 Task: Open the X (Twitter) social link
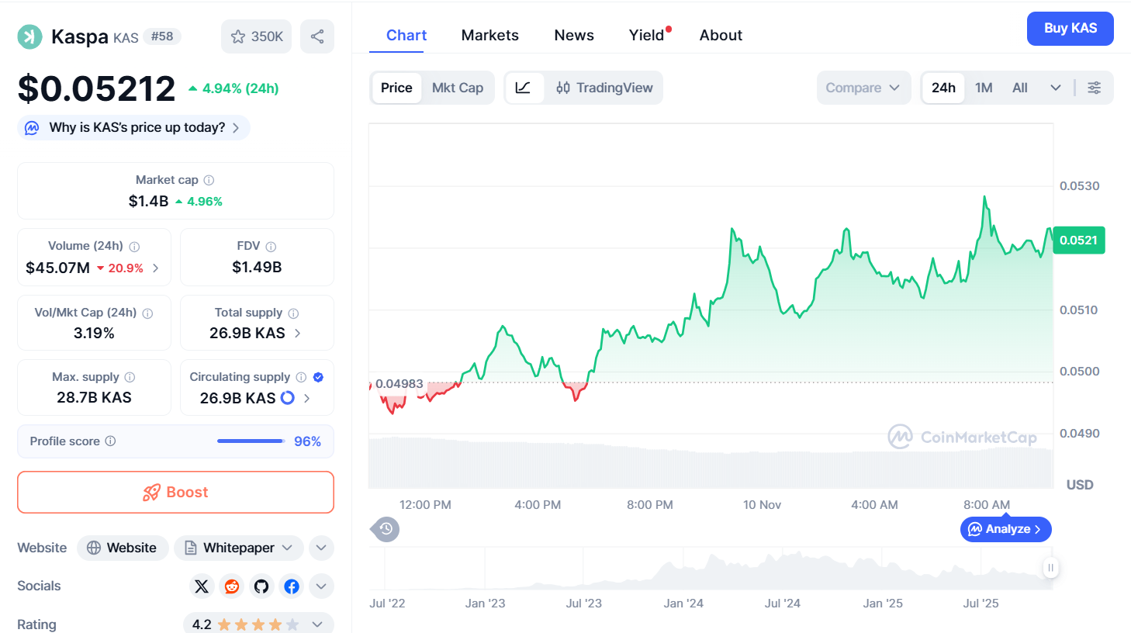[202, 586]
